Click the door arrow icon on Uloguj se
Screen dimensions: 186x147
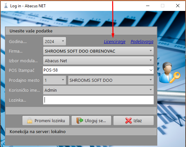click(79, 121)
